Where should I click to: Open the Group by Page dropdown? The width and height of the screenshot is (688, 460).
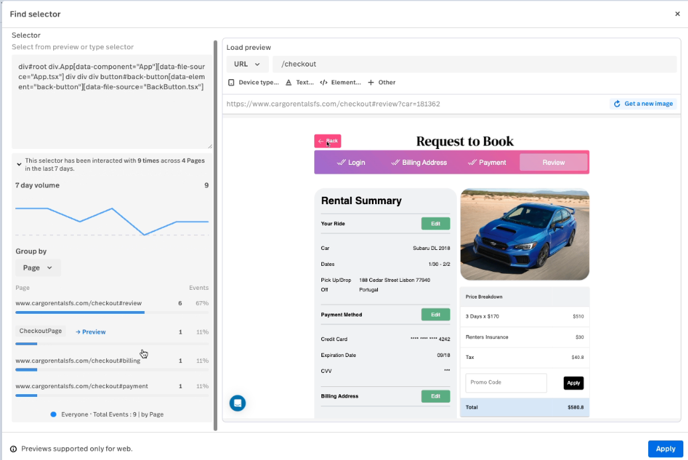click(38, 267)
